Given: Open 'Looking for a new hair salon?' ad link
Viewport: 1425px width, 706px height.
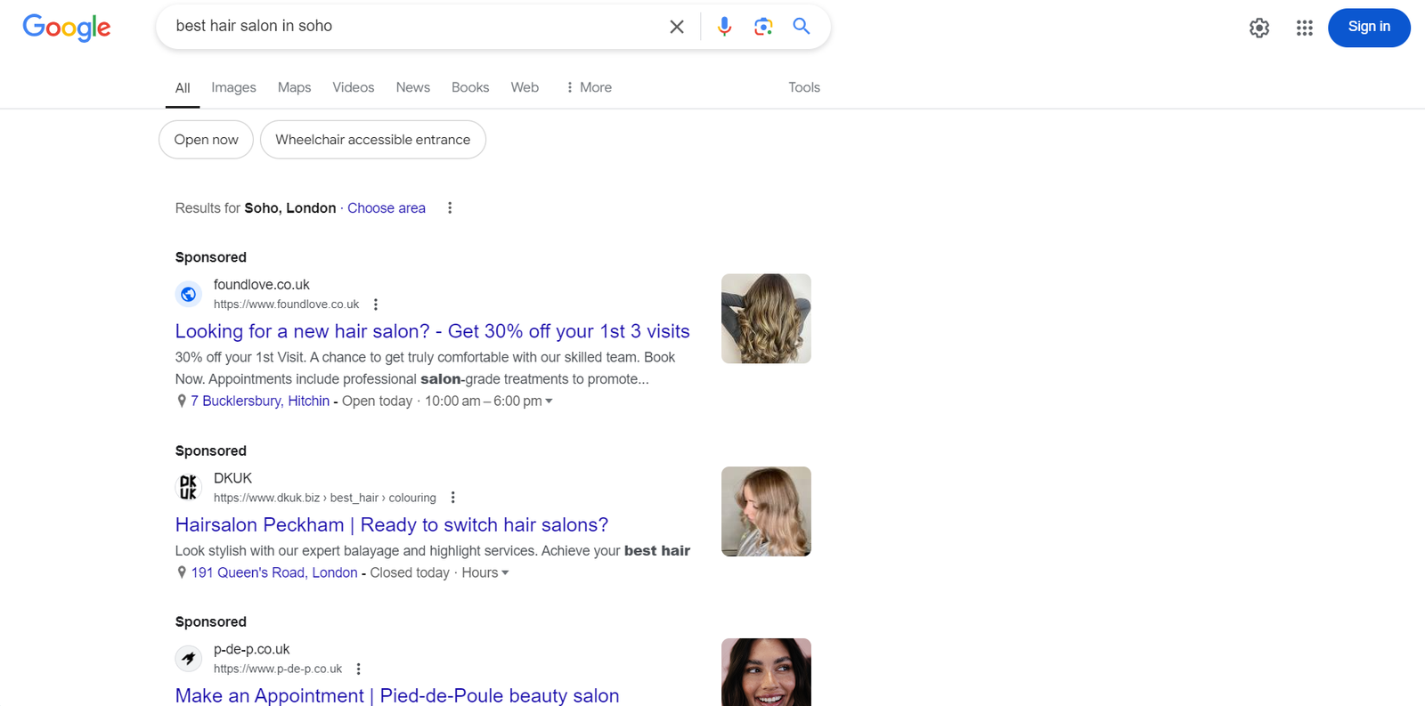Looking at the screenshot, I should (x=433, y=331).
